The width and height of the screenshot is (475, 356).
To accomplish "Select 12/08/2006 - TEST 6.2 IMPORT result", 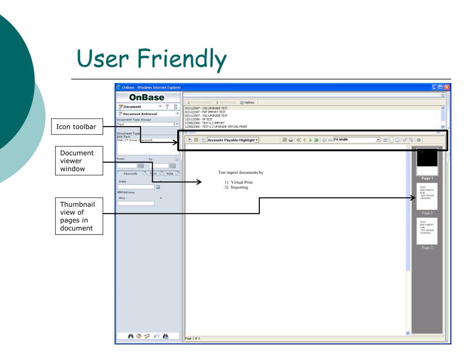I will pyautogui.click(x=205, y=123).
